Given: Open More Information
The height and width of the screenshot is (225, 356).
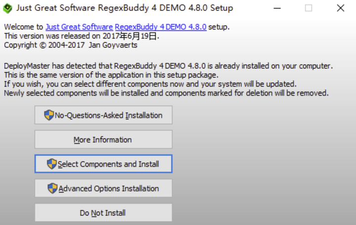Looking at the screenshot, I should click(103, 139).
